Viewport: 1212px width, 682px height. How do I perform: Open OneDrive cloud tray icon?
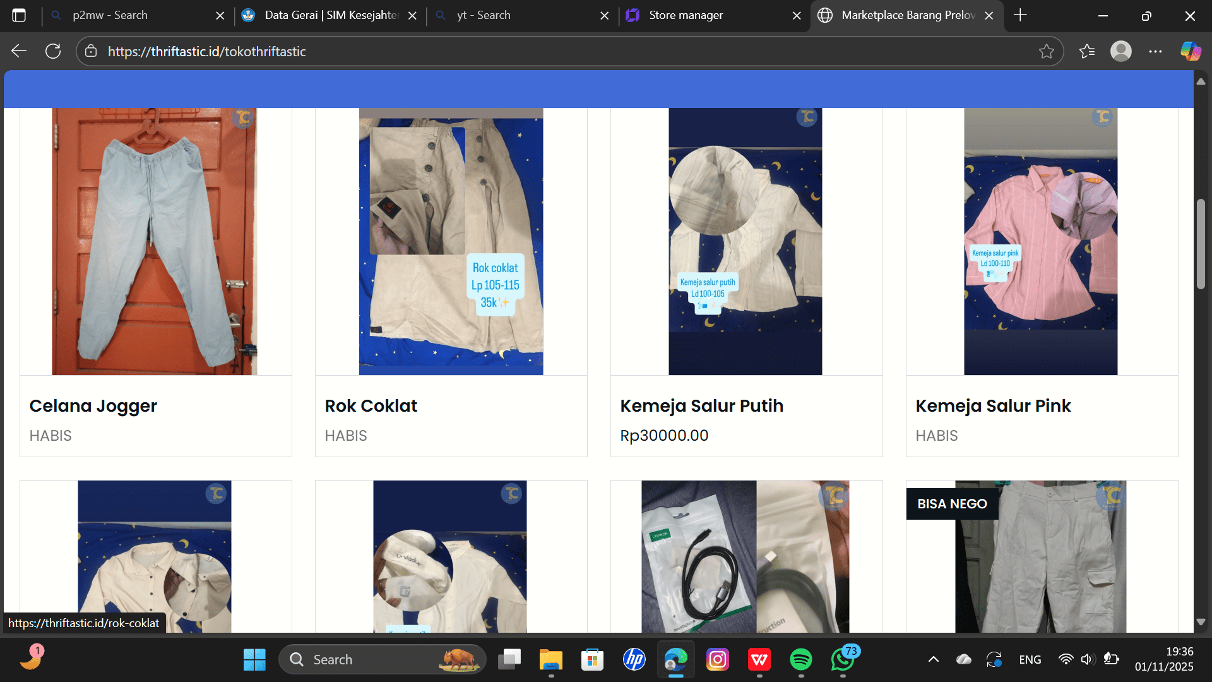pyautogui.click(x=964, y=660)
